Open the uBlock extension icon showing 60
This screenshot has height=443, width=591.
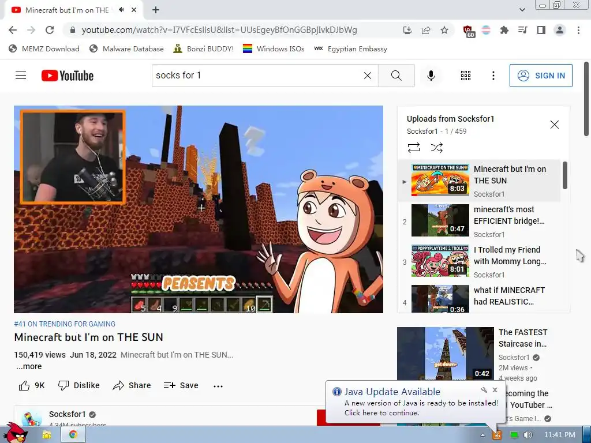click(x=469, y=31)
